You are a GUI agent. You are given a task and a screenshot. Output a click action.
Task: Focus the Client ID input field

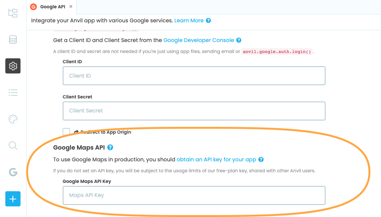[x=194, y=76]
